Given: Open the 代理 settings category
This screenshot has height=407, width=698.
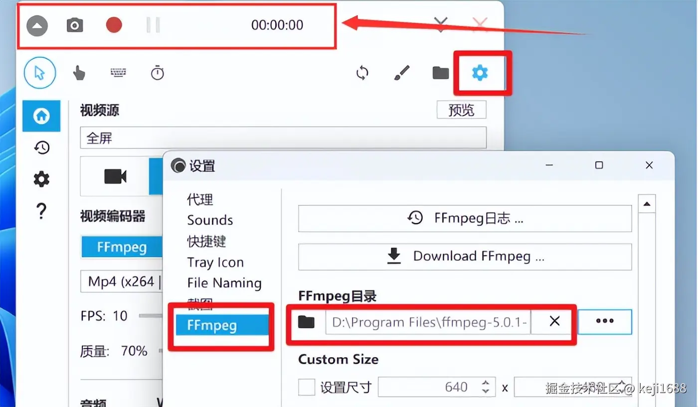Looking at the screenshot, I should tap(200, 200).
